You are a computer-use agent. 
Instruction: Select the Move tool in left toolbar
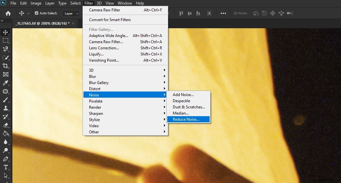(6, 32)
